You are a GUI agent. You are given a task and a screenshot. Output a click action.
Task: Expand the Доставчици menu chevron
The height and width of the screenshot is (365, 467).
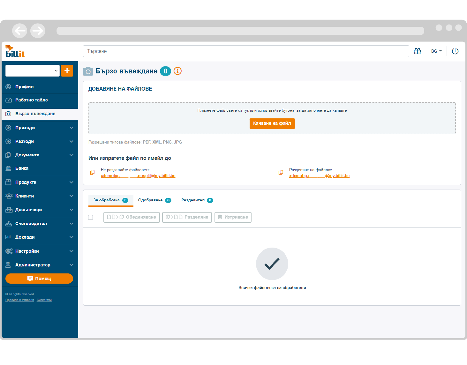(72, 210)
